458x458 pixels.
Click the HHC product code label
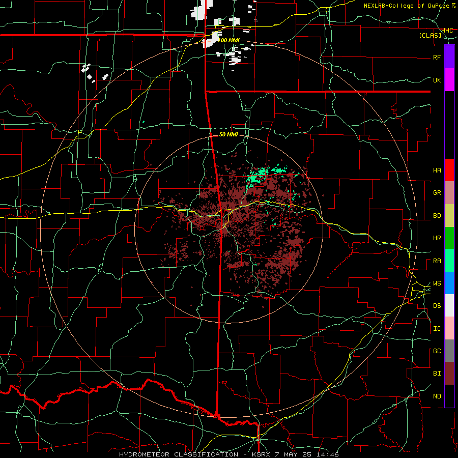(447, 31)
